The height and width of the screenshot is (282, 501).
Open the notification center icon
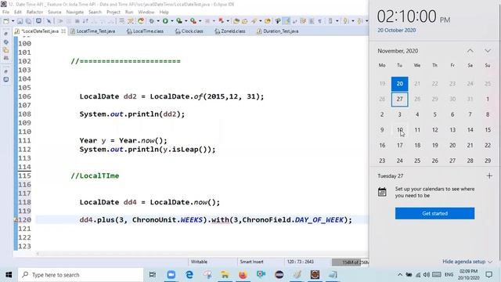[x=488, y=275]
